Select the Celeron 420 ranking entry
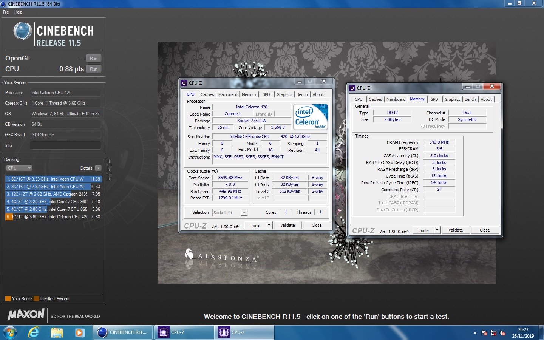Screen dimensions: 544x340 click(54, 217)
